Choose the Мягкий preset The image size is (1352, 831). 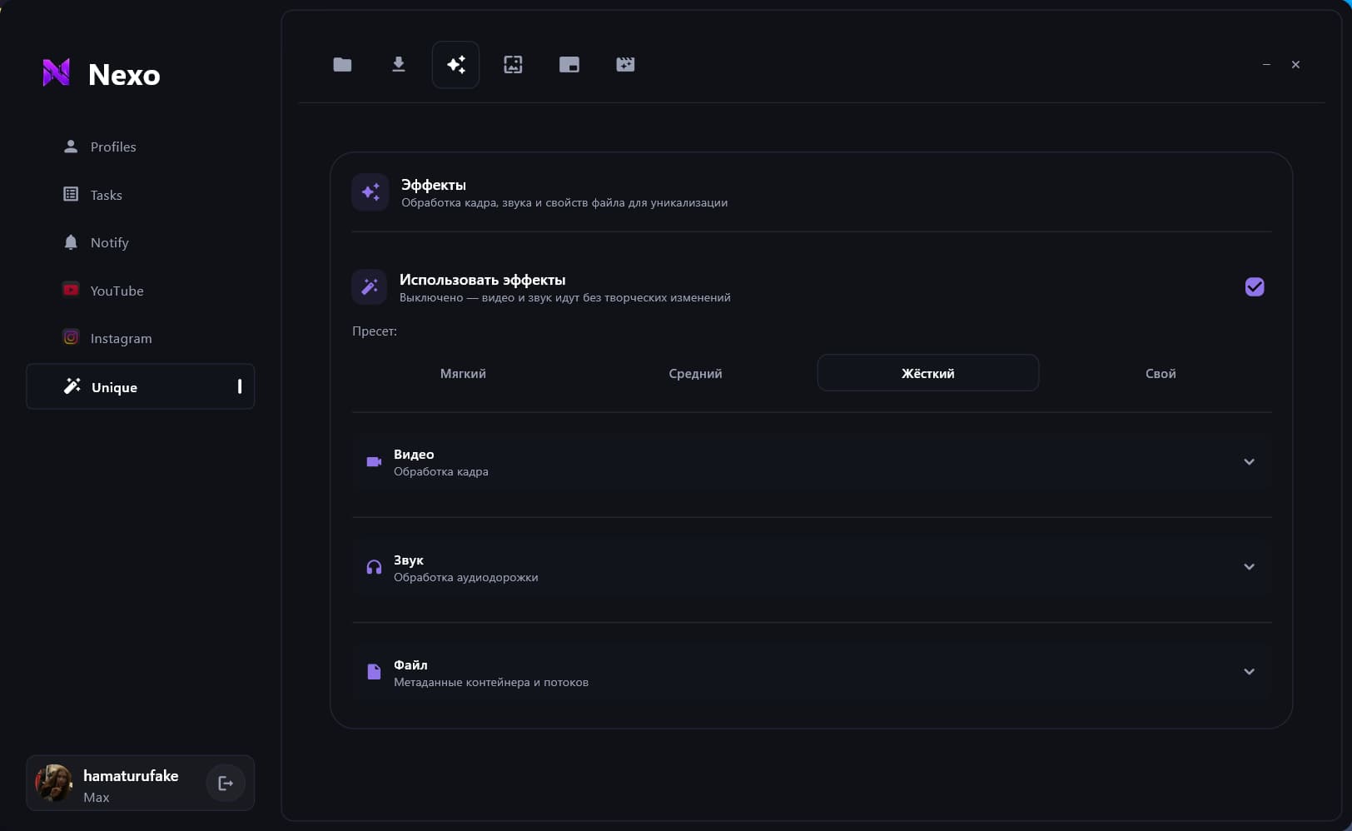(x=463, y=373)
